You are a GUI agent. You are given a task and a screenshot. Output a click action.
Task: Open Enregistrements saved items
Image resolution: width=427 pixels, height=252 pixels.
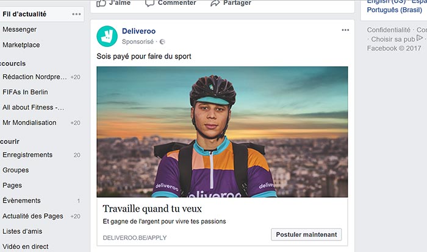[x=27, y=155]
